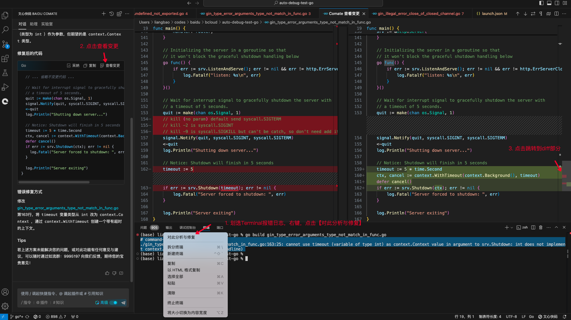Toggle the 高级 advanced mode switch
Screen dimensions: 571x320
click(114, 303)
